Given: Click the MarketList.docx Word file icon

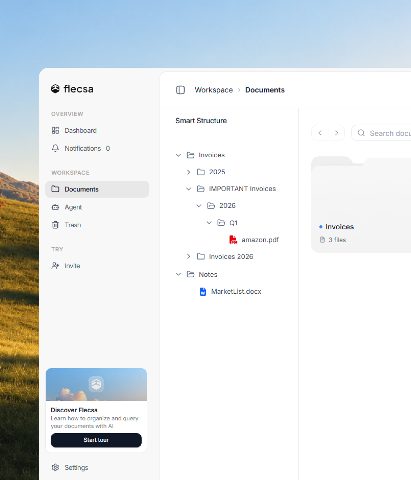Looking at the screenshot, I should pyautogui.click(x=203, y=291).
